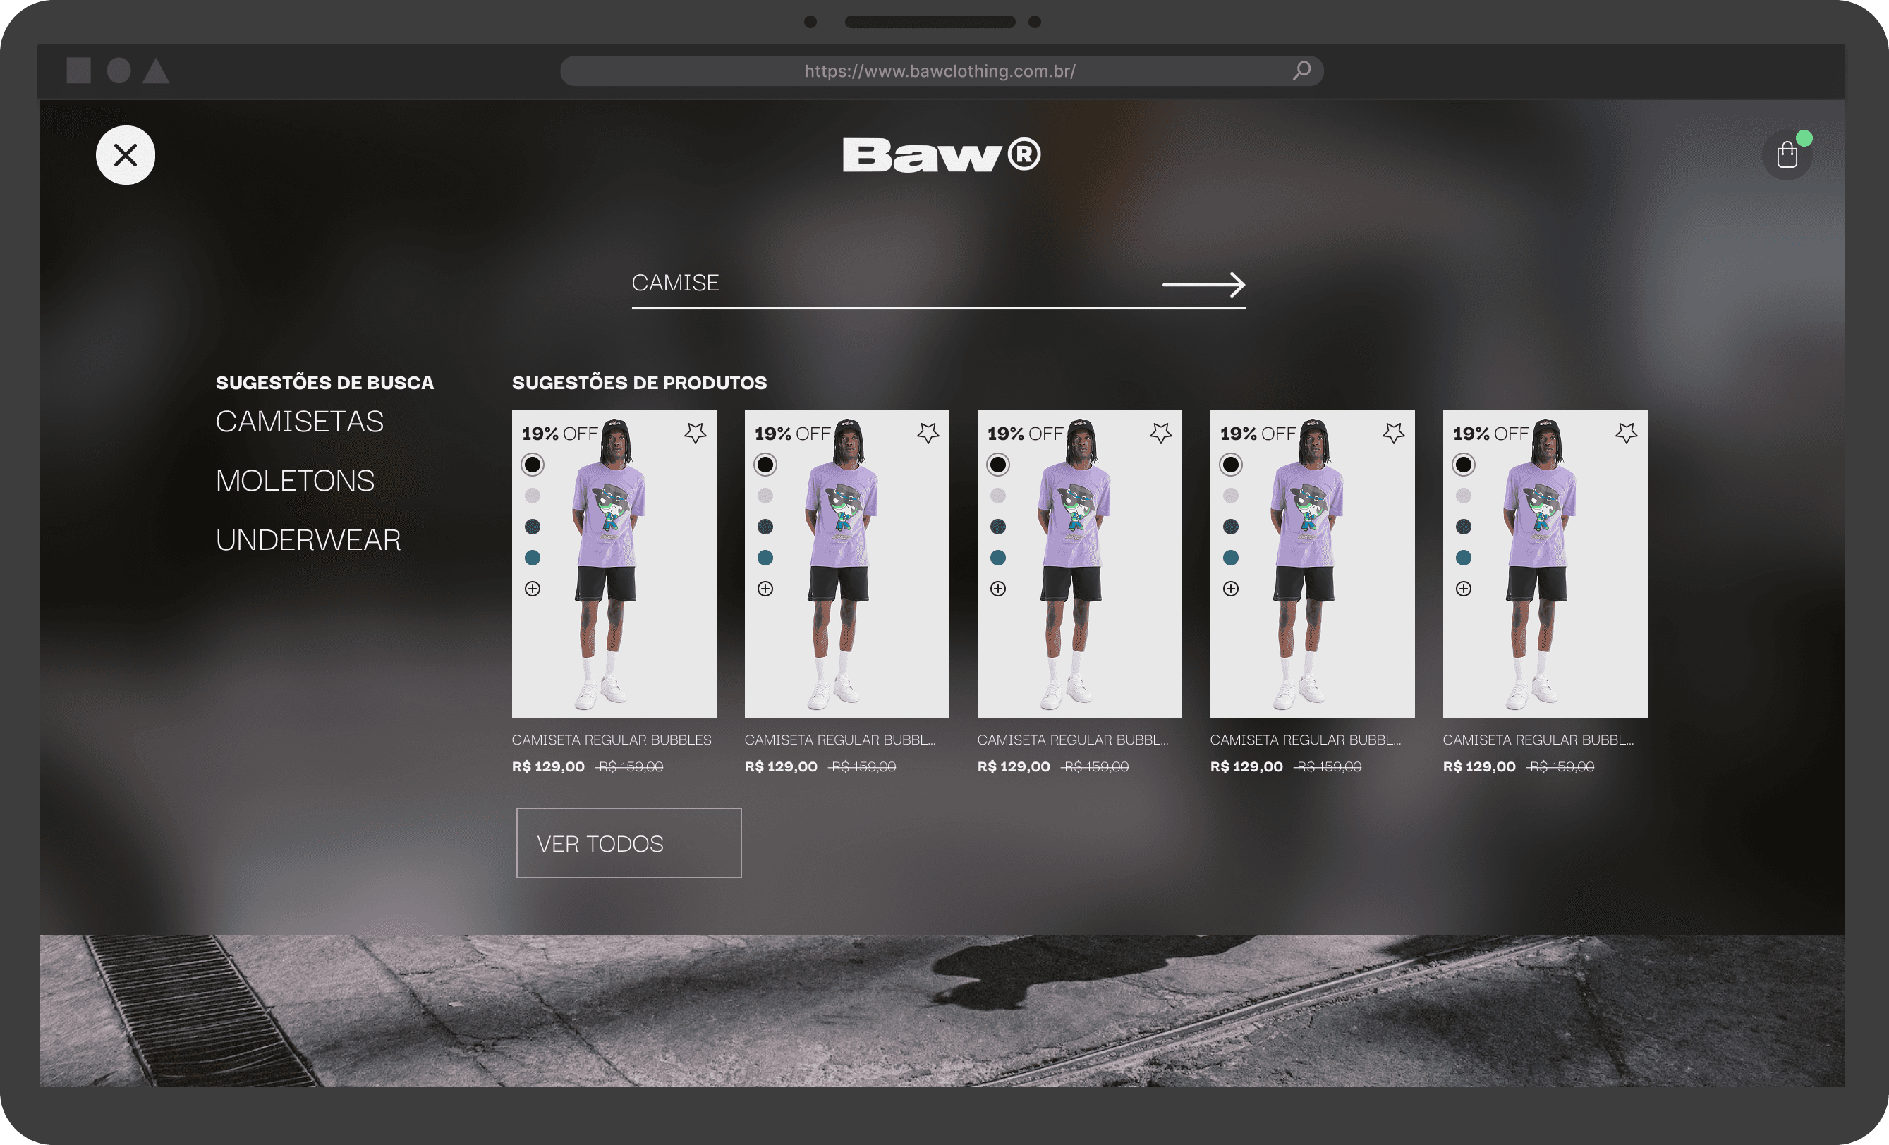This screenshot has width=1889, height=1145.
Task: Star the second product card
Action: pos(928,433)
